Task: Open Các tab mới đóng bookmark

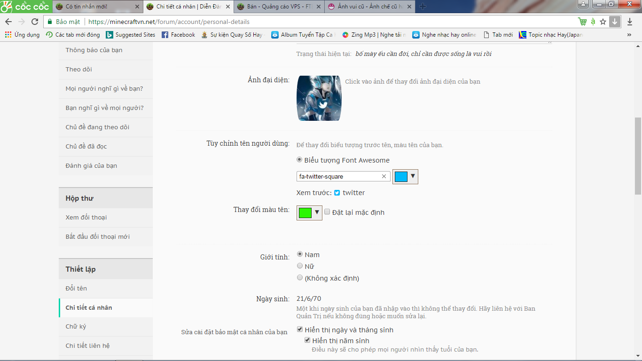Action: click(x=73, y=35)
